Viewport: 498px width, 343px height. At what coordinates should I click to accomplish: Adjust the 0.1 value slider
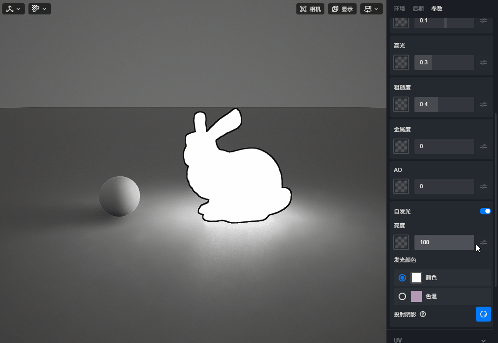pos(444,22)
